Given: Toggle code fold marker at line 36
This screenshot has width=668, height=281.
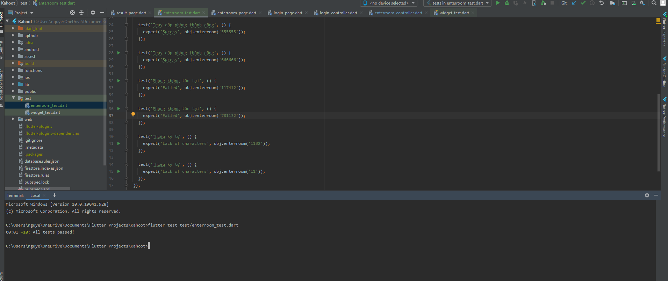Looking at the screenshot, I should 126,109.
